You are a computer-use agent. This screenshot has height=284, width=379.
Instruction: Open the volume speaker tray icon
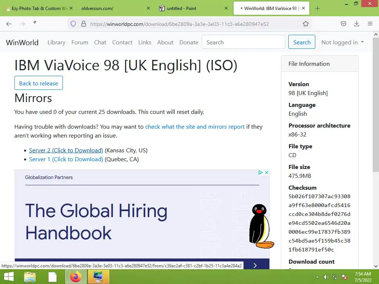click(x=326, y=277)
